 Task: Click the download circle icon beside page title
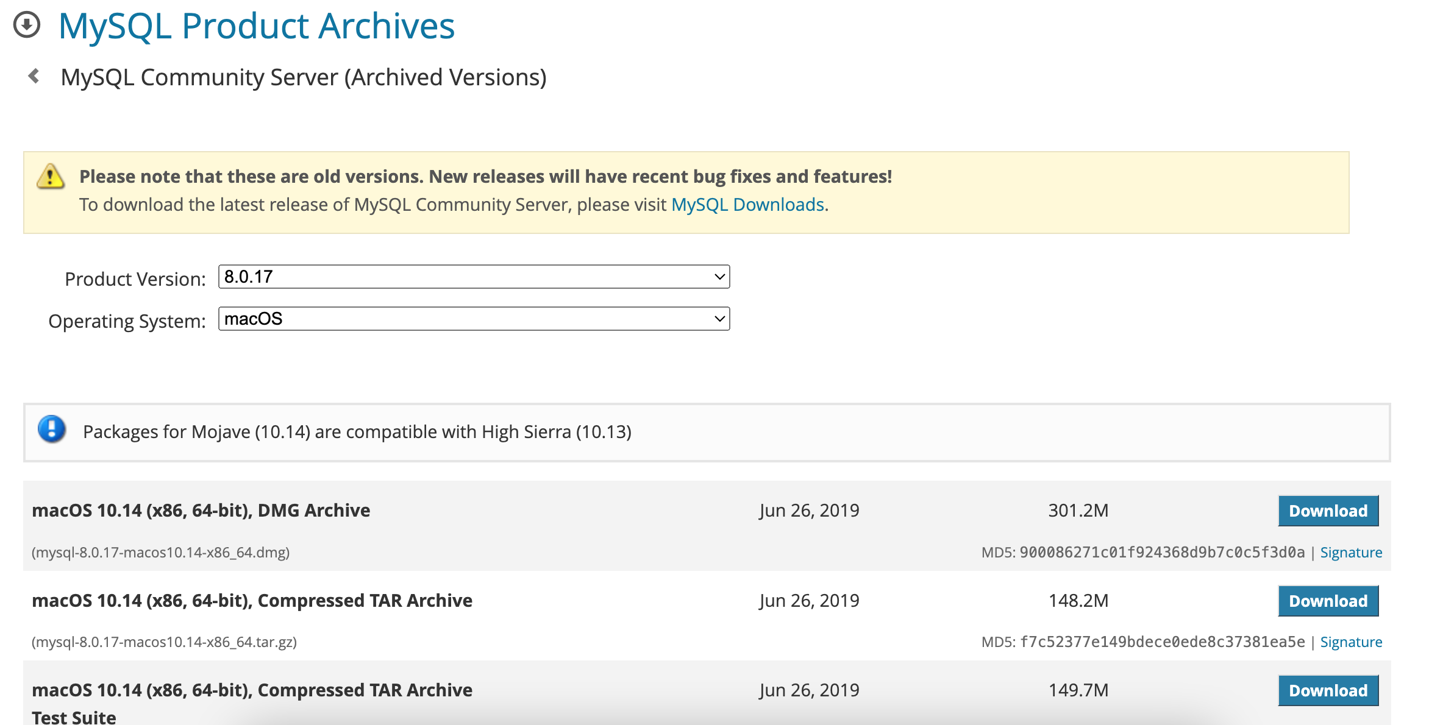(27, 26)
